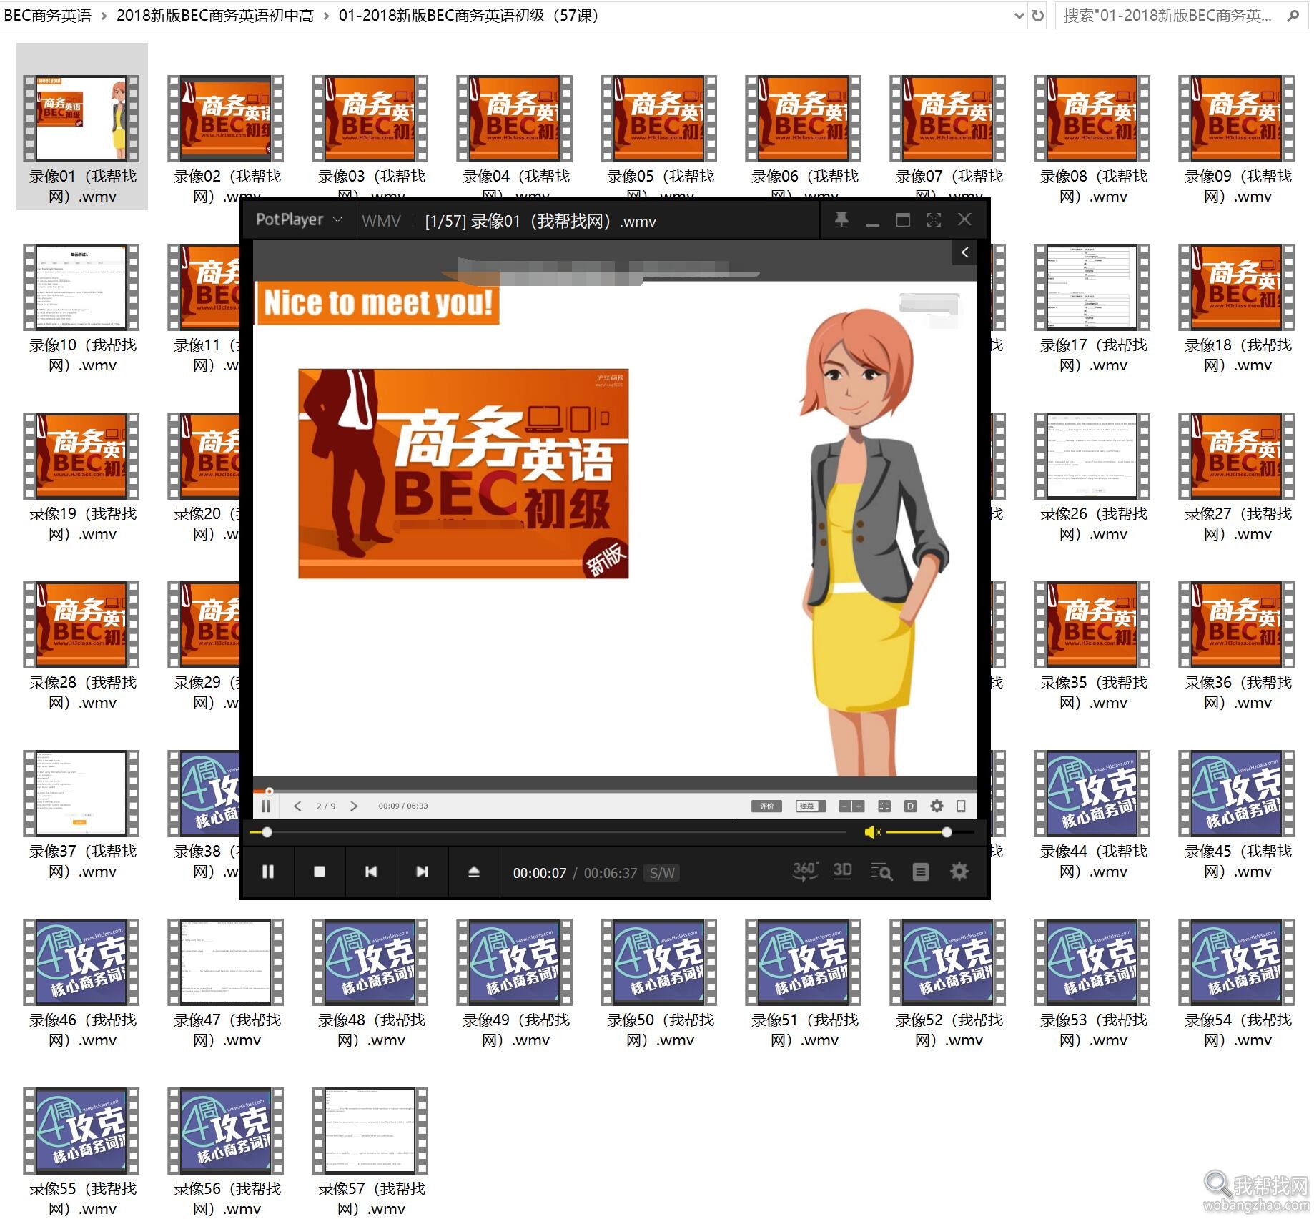
Task: Click the mobile phone icon in embedded player
Action: (961, 806)
